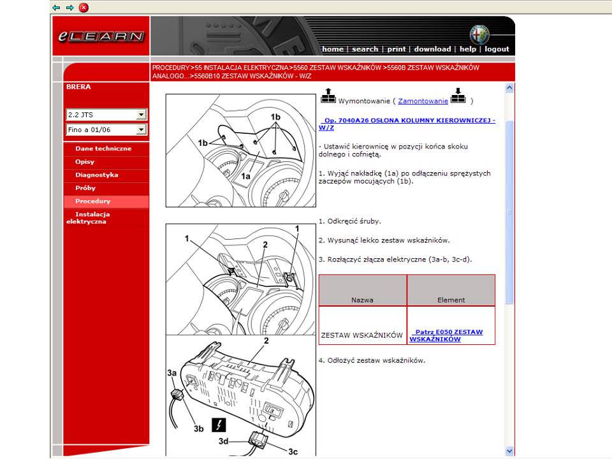Click step '2. Wysunąć lekko zestaw wskaźników.'
The image size is (612, 459).
(x=384, y=240)
